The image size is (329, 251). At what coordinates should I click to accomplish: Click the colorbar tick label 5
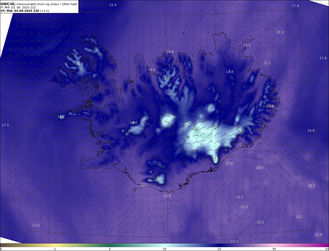(x=110, y=249)
